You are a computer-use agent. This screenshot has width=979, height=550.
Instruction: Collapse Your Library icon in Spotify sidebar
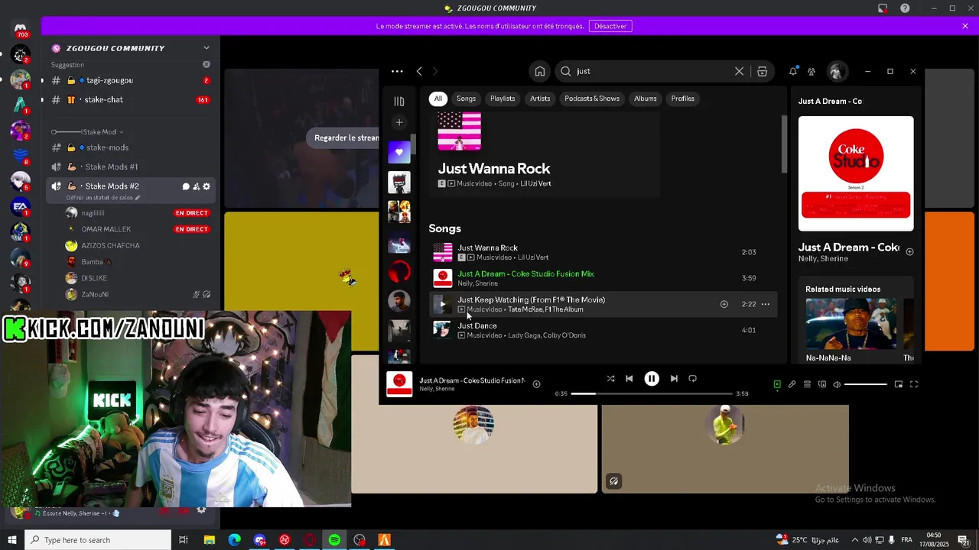pyautogui.click(x=399, y=102)
